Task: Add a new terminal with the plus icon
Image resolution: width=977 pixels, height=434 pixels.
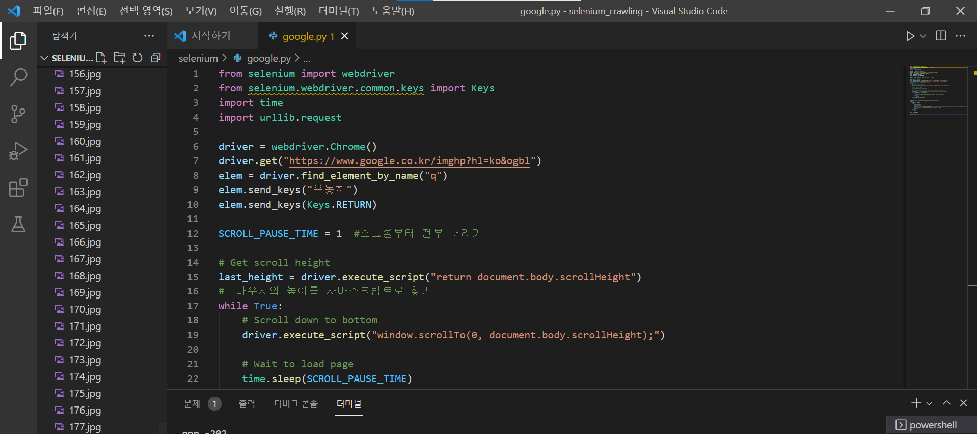Action: [916, 403]
